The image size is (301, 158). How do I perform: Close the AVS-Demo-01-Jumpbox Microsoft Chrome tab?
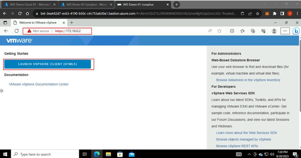coord(111,4)
